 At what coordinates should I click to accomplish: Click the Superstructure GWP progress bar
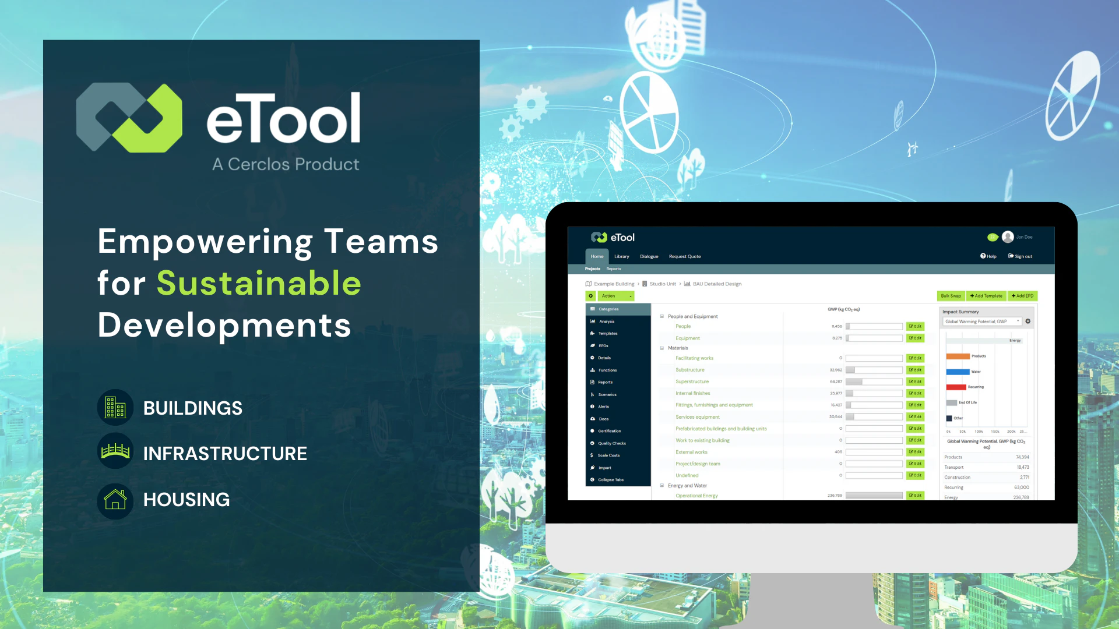[873, 381]
